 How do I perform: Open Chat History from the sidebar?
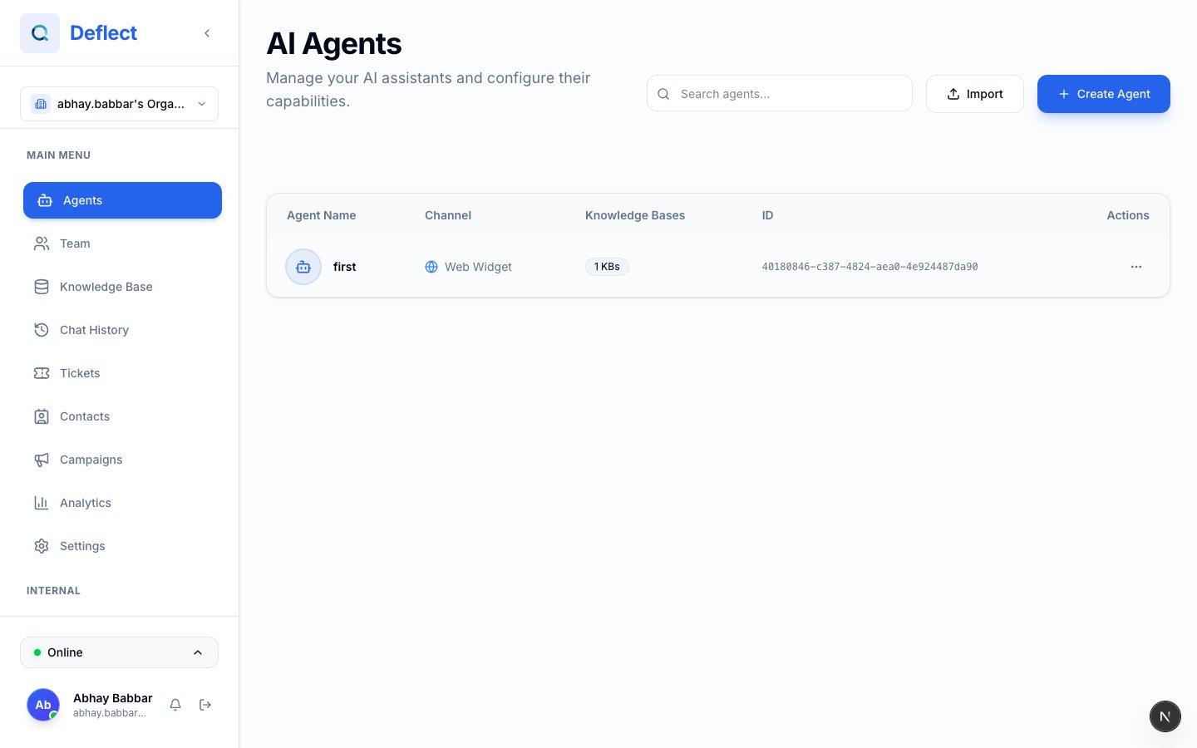[122, 330]
